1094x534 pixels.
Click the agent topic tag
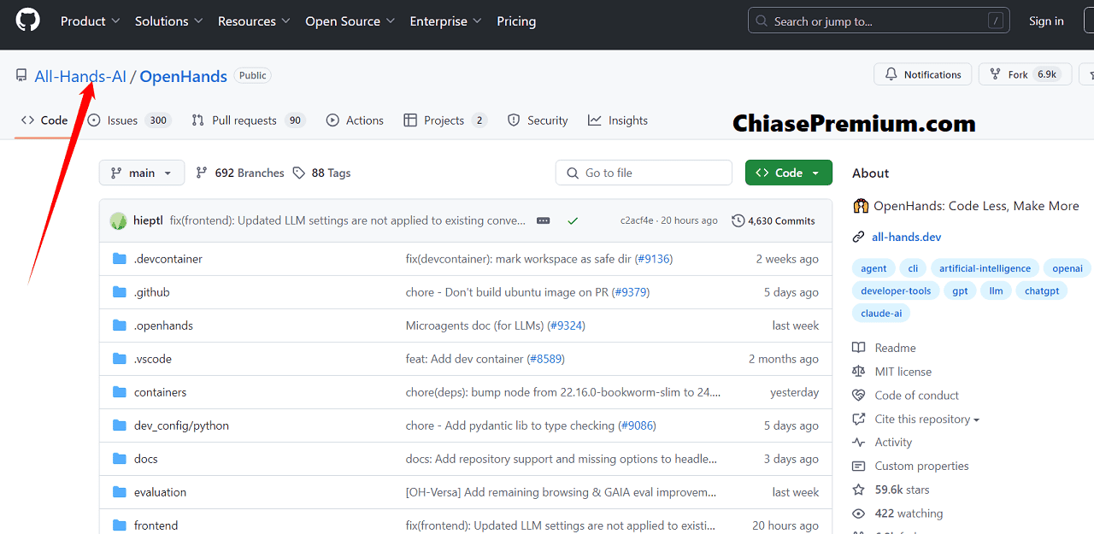coord(873,268)
